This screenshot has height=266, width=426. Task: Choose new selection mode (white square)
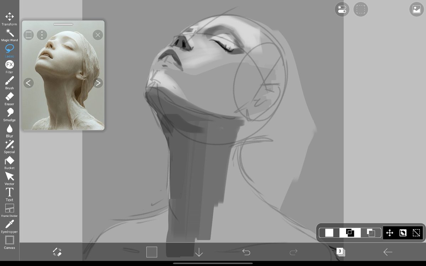coord(329,233)
